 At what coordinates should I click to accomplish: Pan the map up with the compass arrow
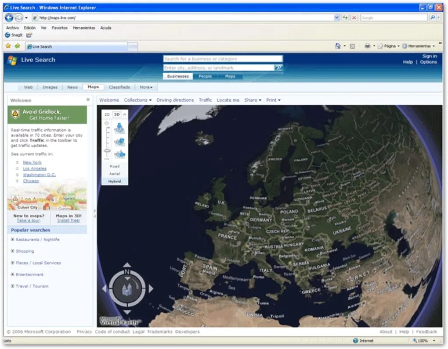pyautogui.click(x=127, y=265)
